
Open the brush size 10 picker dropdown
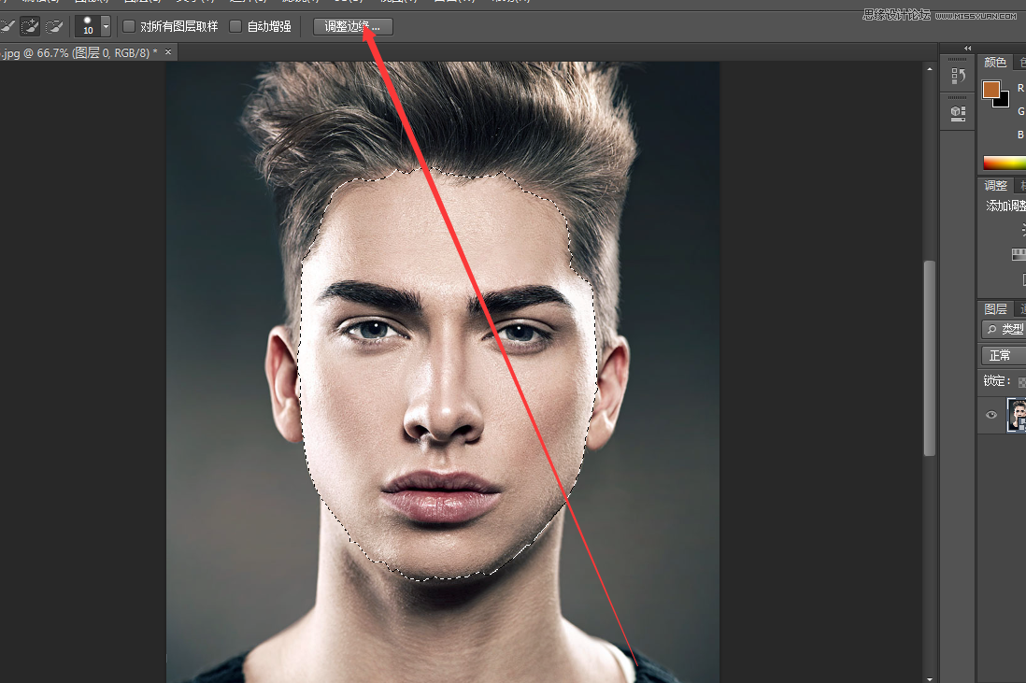[x=106, y=26]
